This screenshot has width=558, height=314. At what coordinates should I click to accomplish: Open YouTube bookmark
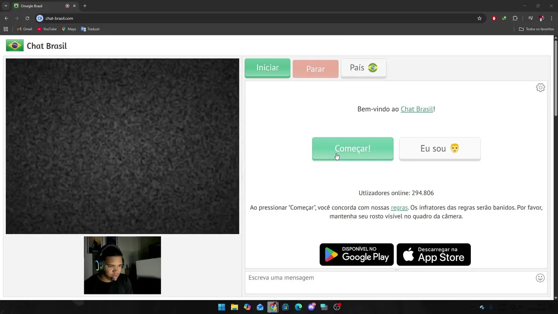coord(47,29)
